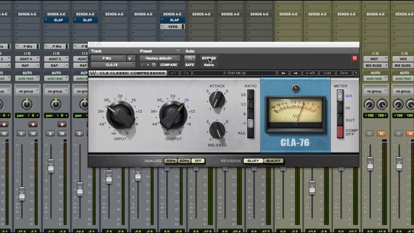Click the COMPARE button

(169, 65)
